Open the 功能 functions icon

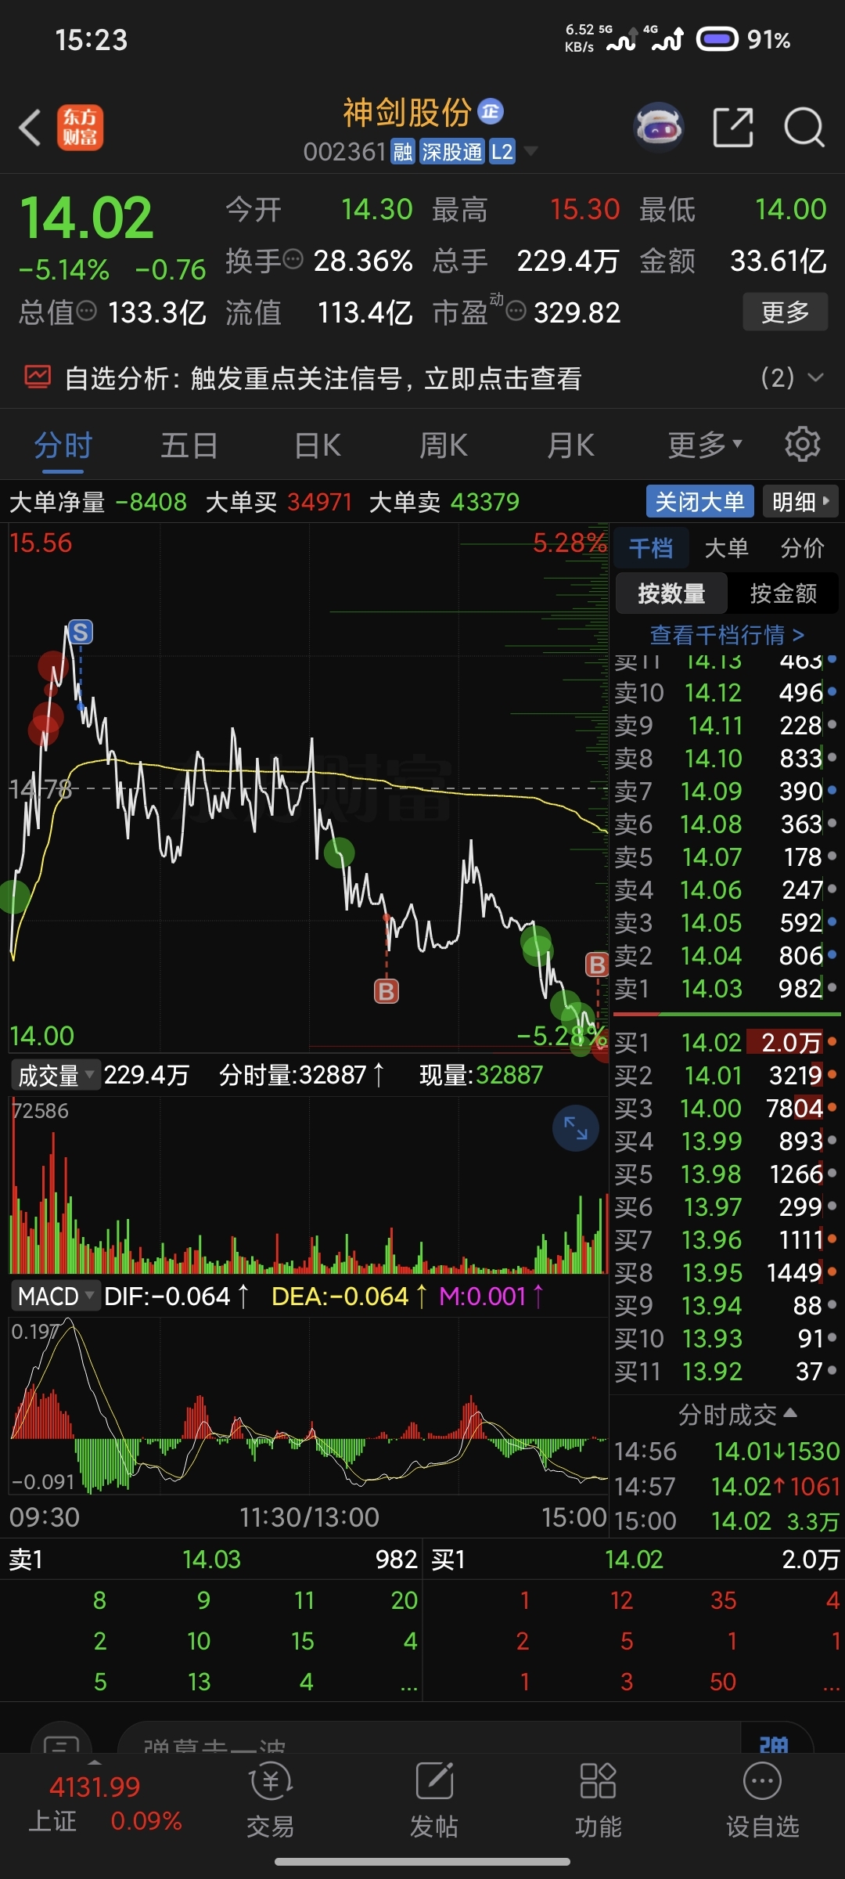(598, 1801)
